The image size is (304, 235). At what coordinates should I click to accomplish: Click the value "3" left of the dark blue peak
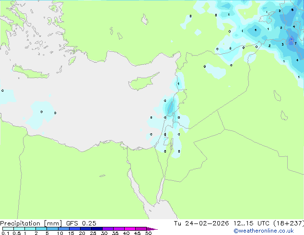[283, 45]
